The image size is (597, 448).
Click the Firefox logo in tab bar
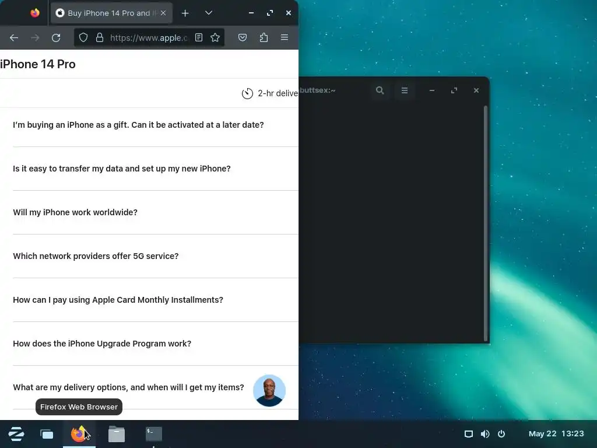(35, 13)
